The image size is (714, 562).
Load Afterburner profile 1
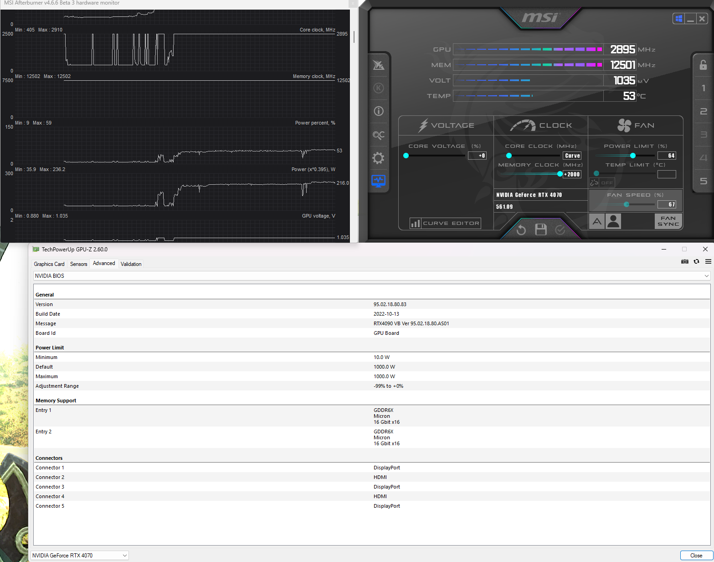click(x=704, y=88)
